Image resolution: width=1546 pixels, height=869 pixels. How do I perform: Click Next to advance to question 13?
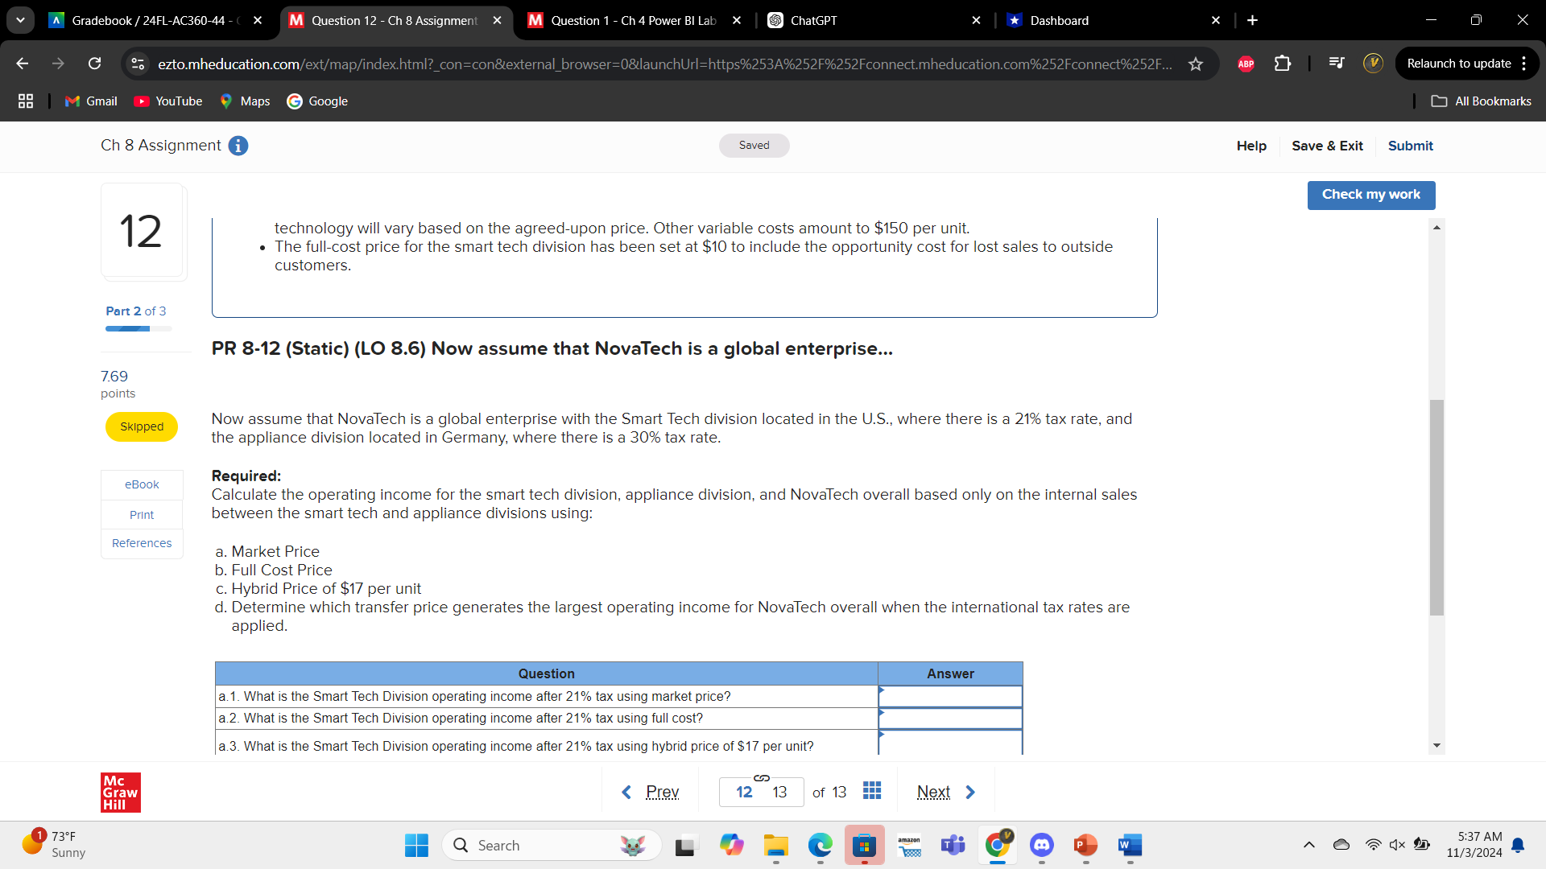tap(933, 792)
